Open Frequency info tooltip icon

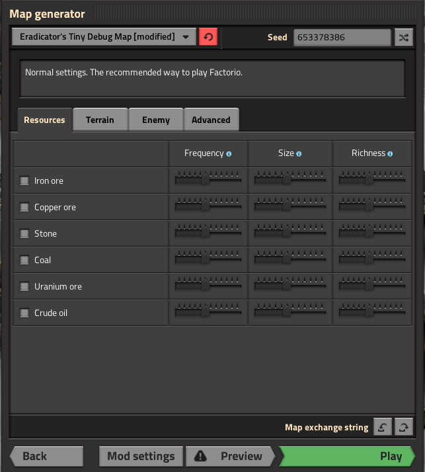coord(229,154)
